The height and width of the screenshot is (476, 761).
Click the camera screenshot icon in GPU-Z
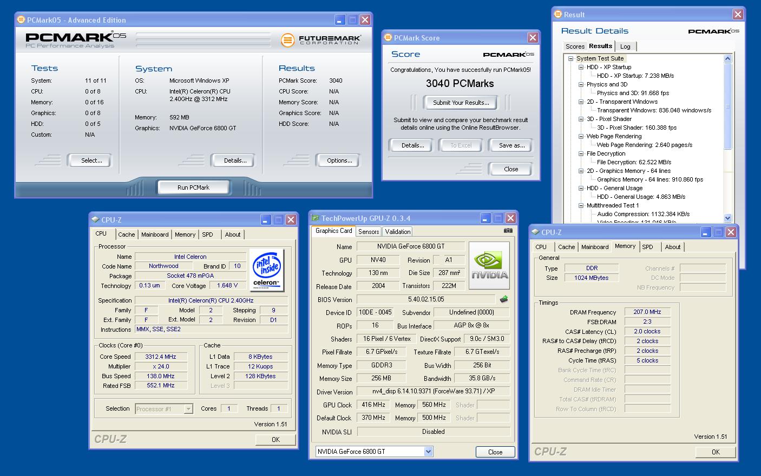pos(508,231)
